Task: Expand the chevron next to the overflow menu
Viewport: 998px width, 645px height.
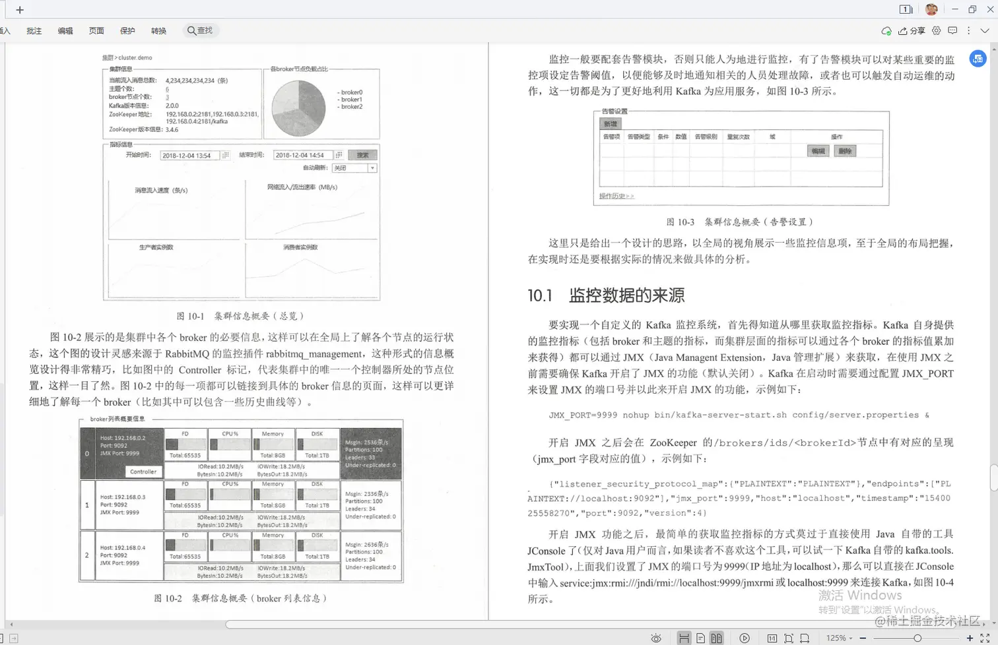Action: coord(984,30)
